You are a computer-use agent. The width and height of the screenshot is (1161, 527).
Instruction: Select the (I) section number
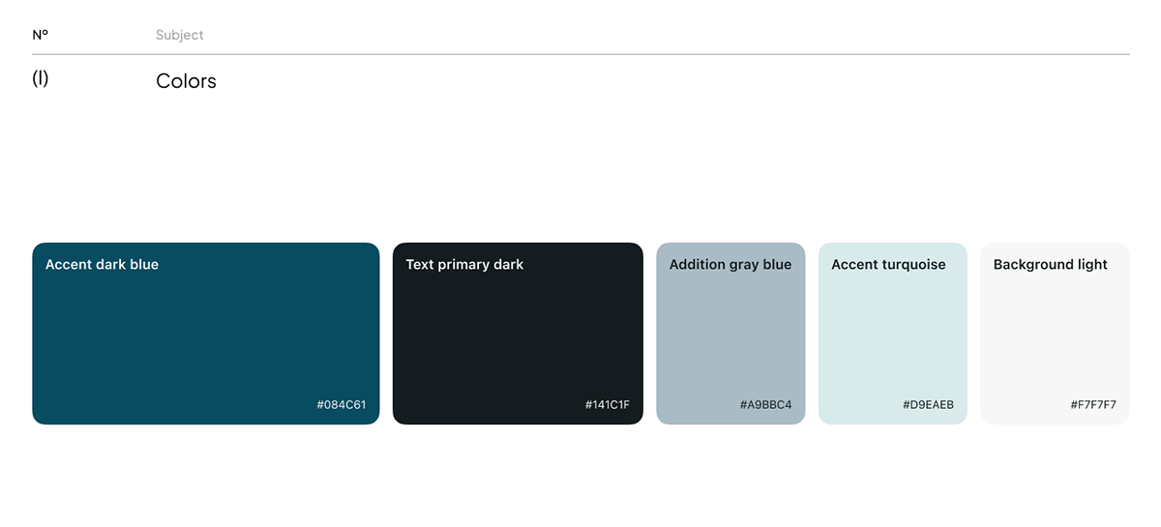click(40, 79)
